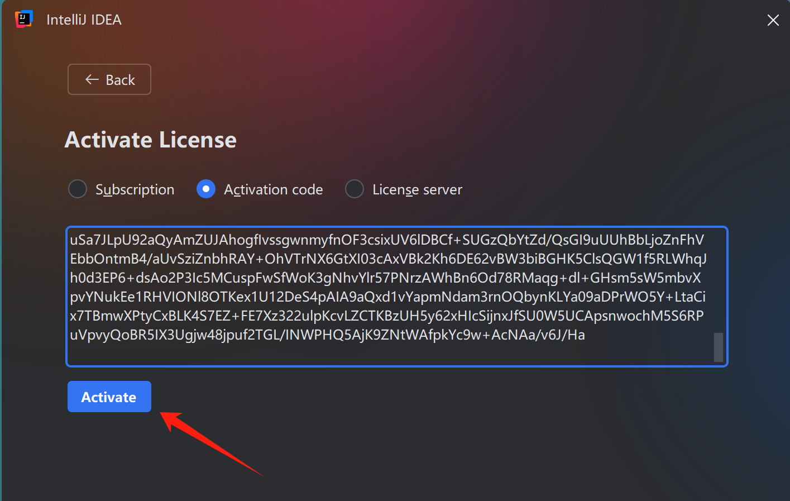Place cursor in line starting pvYNukEe1

point(388,297)
